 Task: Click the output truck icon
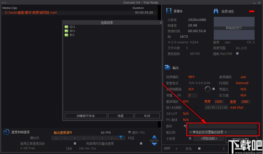(168, 68)
